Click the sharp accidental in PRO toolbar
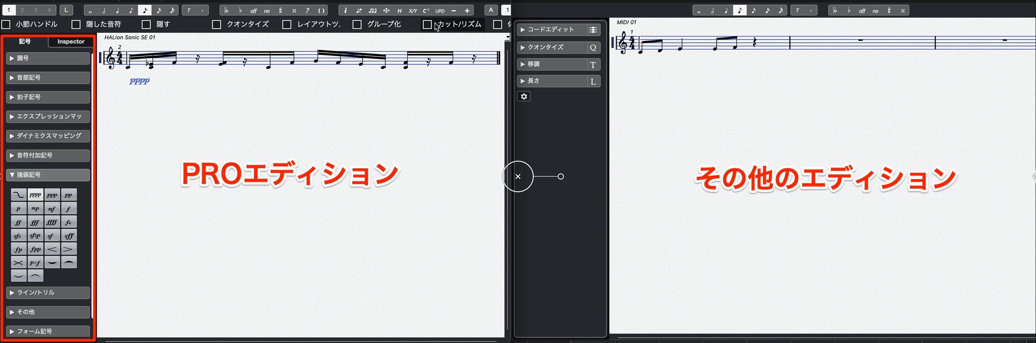 tap(280, 10)
